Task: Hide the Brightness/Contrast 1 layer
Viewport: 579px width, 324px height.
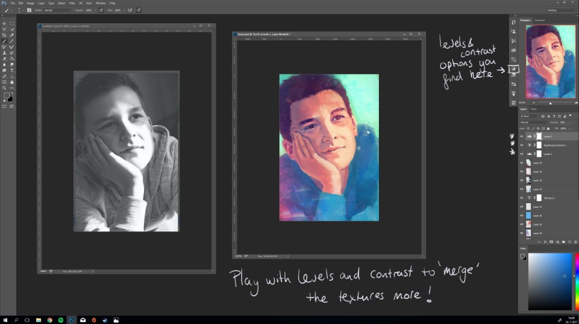Action: [522, 145]
